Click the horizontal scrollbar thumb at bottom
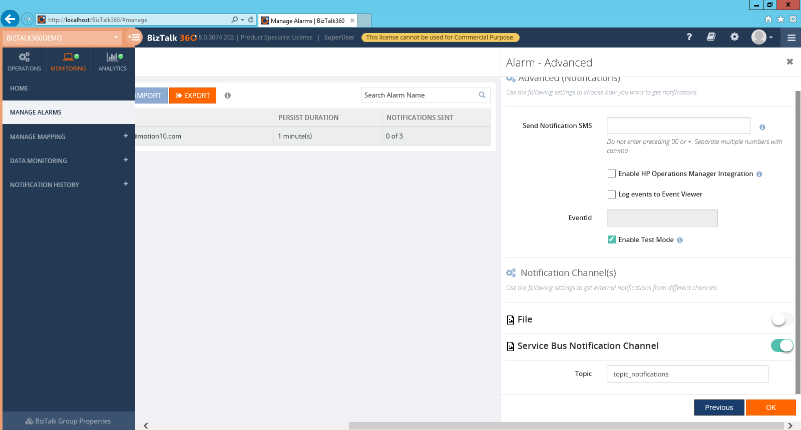 pos(566,425)
